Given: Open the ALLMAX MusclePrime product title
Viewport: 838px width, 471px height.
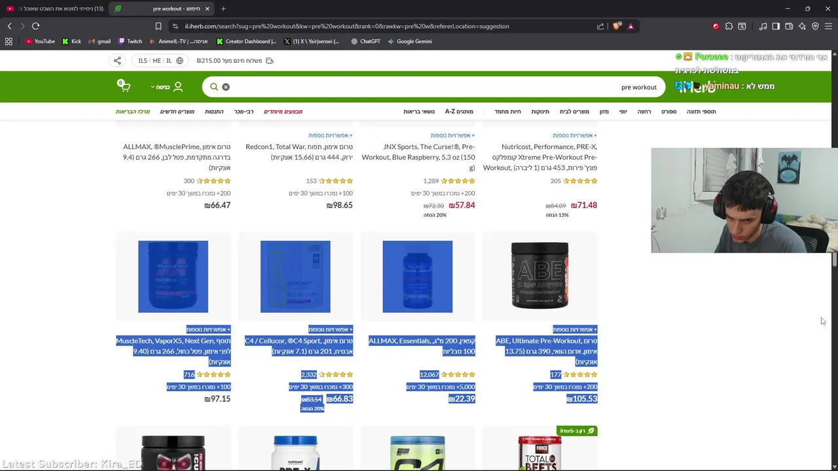Looking at the screenshot, I should click(176, 157).
